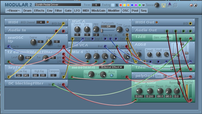Click the MVC A Note jack
Viewport: 202px width, 114px height.
[105, 39]
